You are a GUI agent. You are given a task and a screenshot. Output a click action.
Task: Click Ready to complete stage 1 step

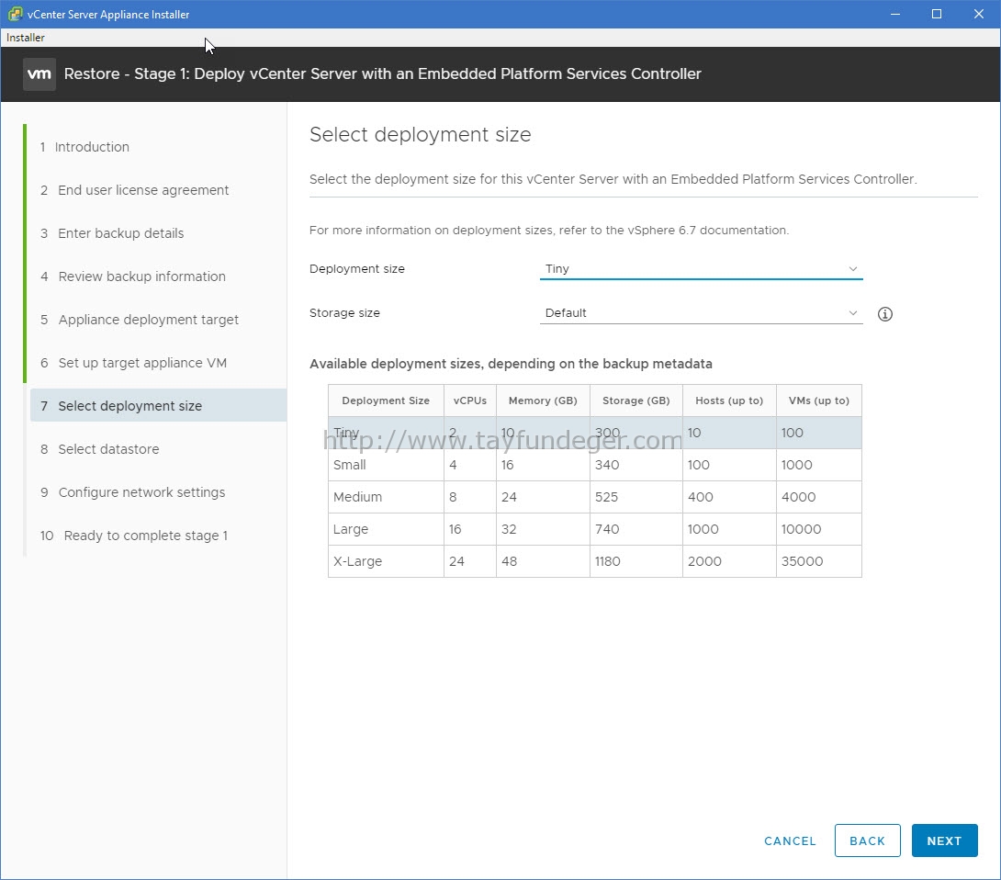[x=134, y=536]
